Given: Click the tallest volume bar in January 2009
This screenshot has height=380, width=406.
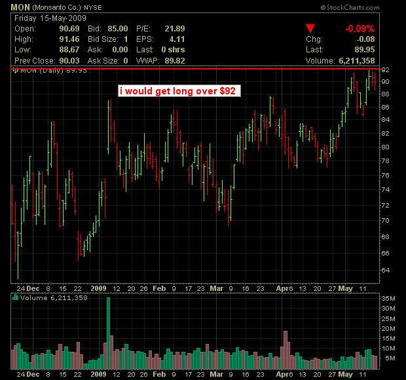Looking at the screenshot, I should (x=109, y=334).
